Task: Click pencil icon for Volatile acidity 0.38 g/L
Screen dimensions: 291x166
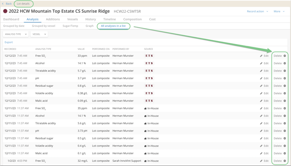Action: coord(261,93)
